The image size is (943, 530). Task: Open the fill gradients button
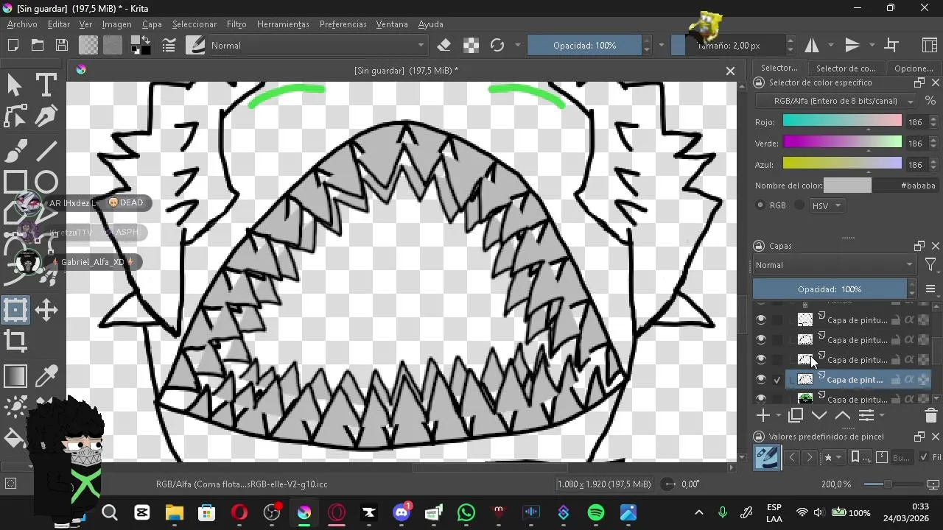pos(88,45)
